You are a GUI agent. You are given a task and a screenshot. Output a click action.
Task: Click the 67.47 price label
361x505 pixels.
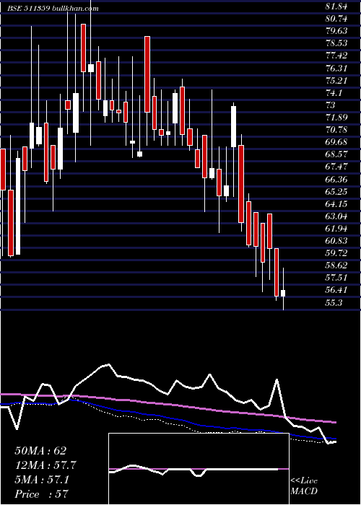click(x=336, y=167)
